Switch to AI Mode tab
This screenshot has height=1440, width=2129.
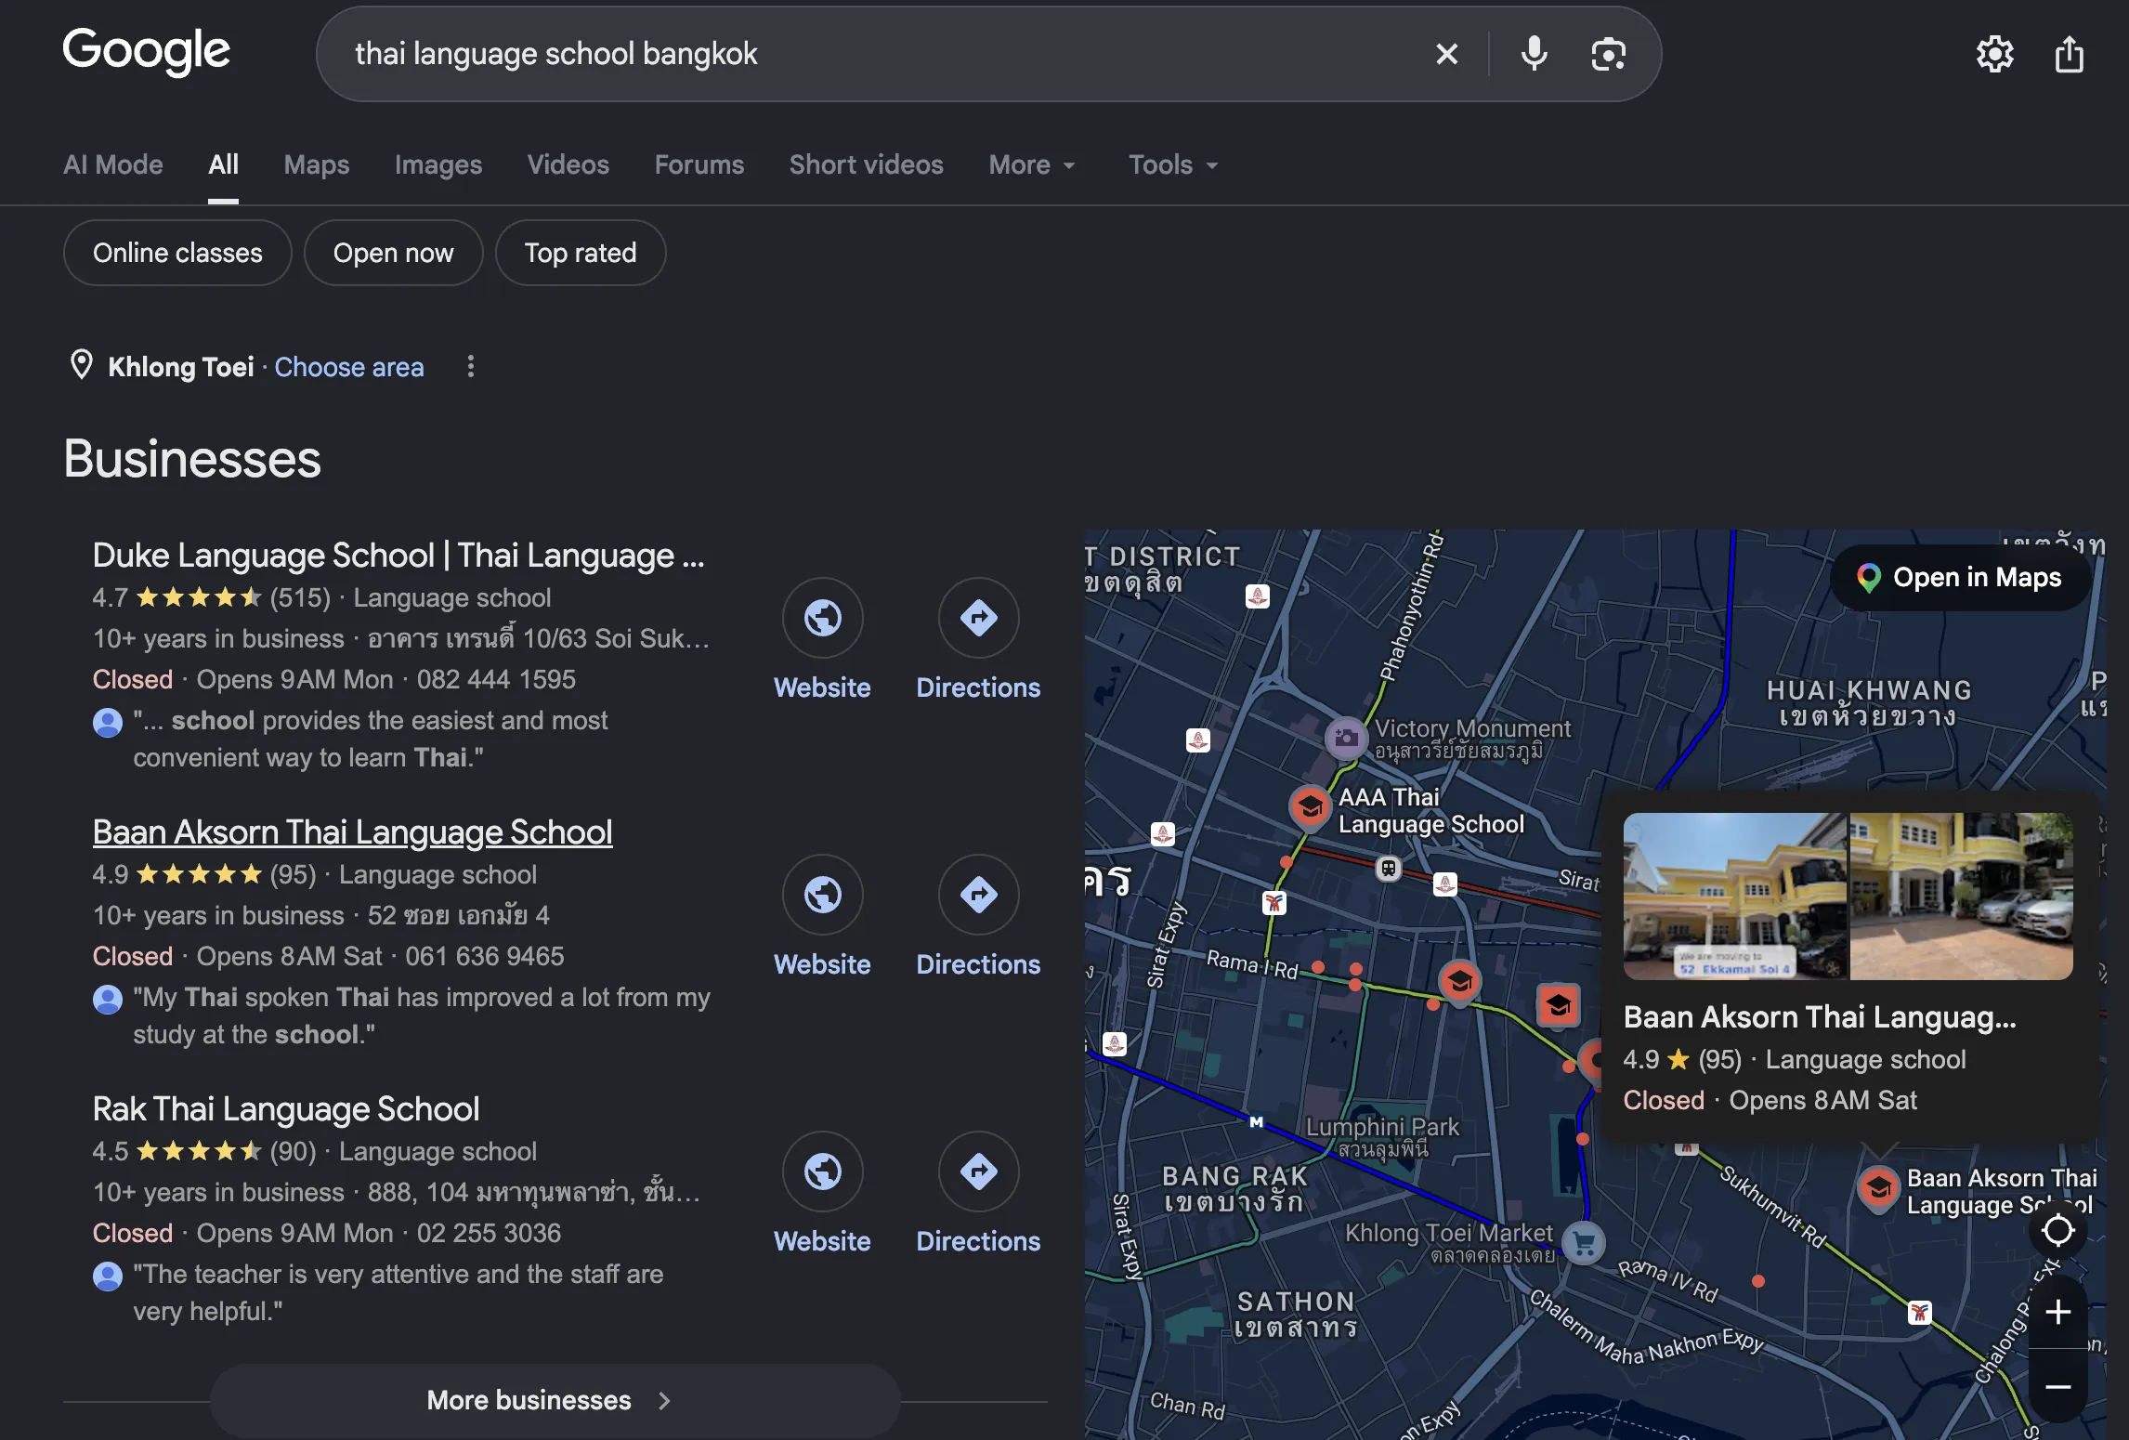point(113,164)
